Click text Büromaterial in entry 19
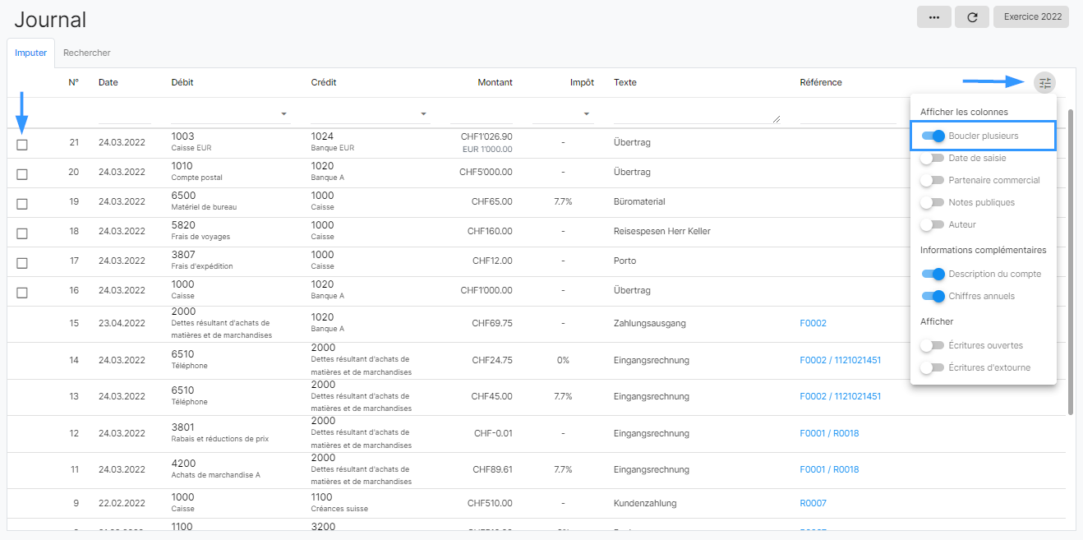 (639, 201)
